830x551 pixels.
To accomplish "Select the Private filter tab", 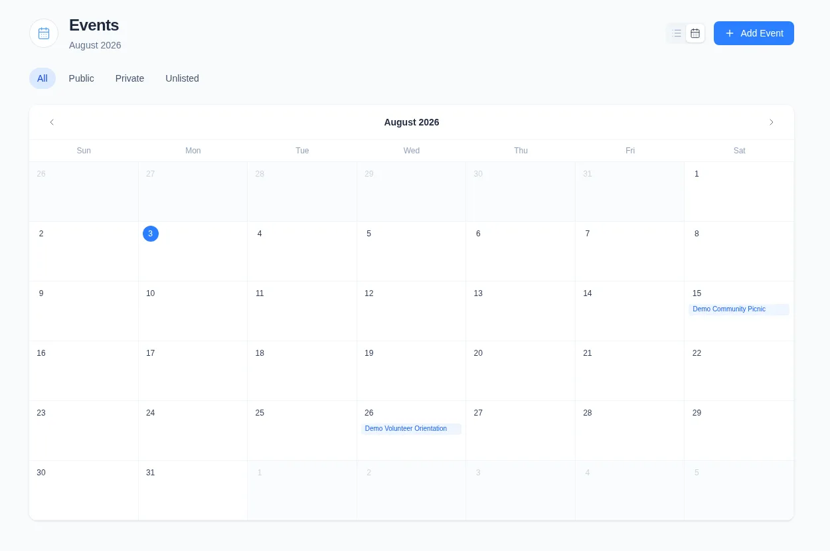I will click(x=129, y=78).
